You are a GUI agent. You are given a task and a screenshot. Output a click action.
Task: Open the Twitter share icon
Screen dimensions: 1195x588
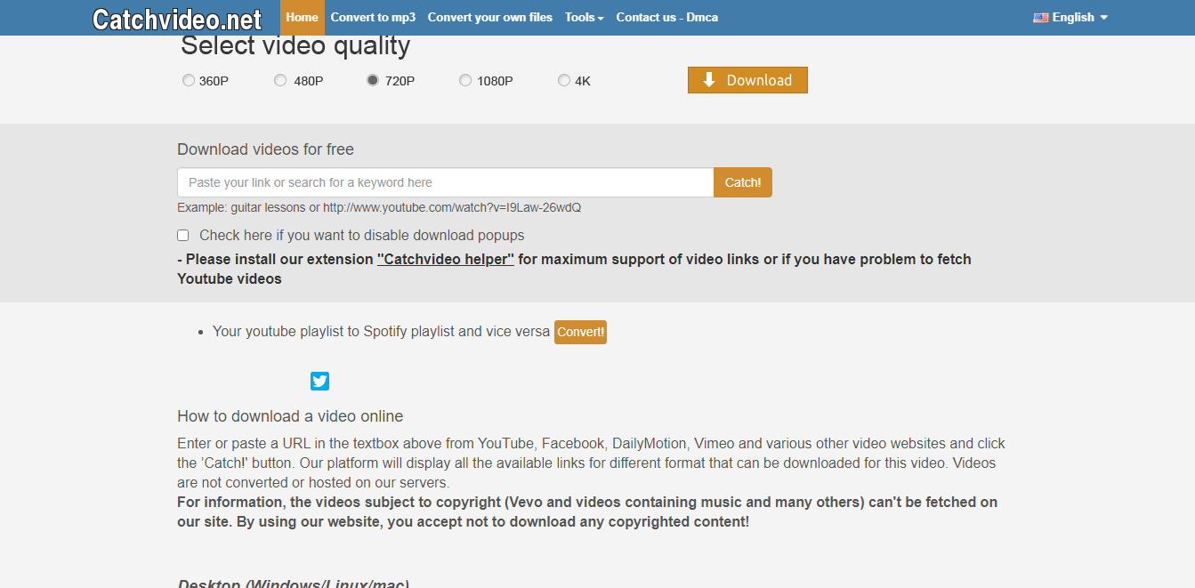point(320,382)
